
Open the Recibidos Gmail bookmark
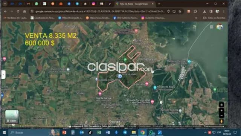tap(15, 18)
